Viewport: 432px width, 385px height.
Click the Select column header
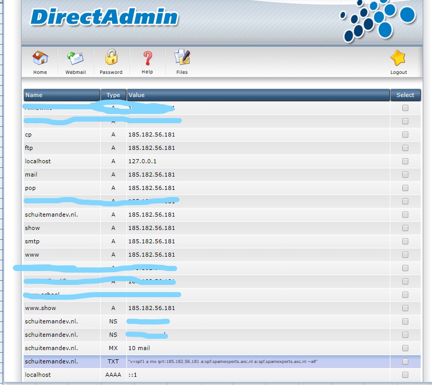[405, 95]
